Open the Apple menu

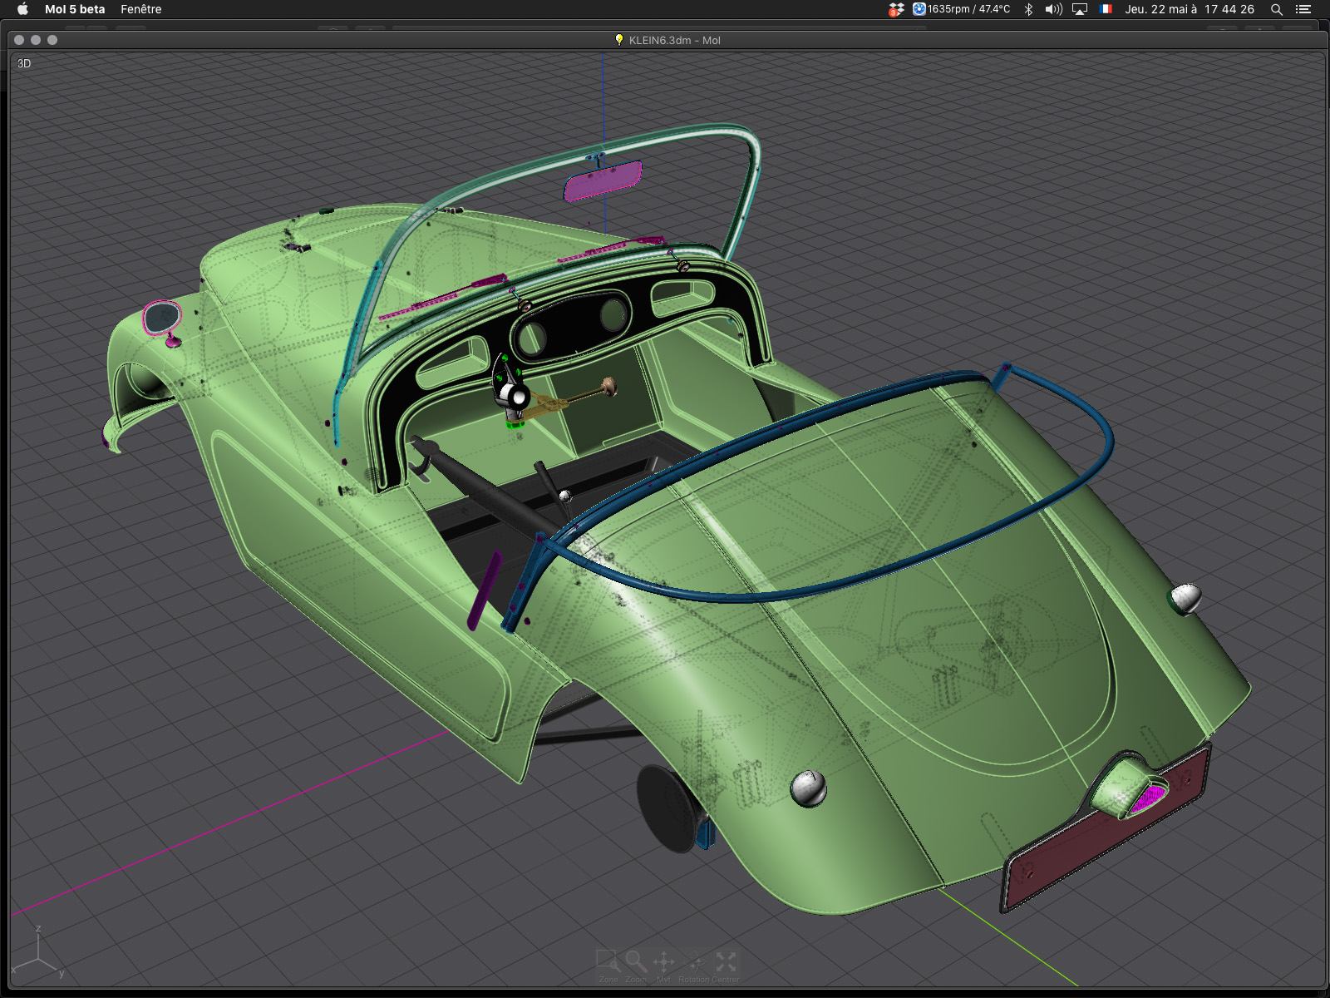tap(22, 9)
